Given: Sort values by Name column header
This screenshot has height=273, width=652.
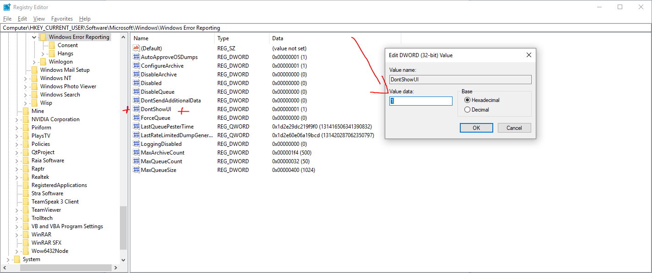Looking at the screenshot, I should click(172, 38).
